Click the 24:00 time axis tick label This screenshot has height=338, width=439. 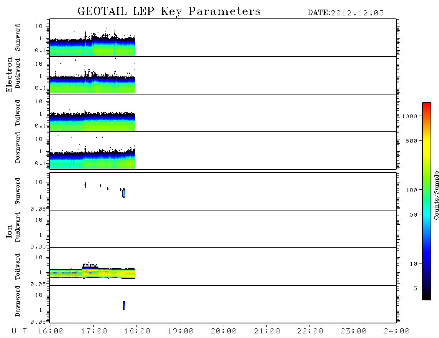397,331
